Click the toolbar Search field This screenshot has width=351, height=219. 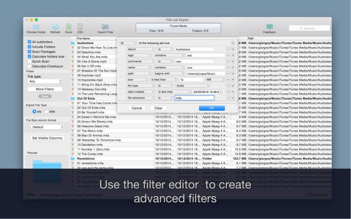click(x=309, y=28)
